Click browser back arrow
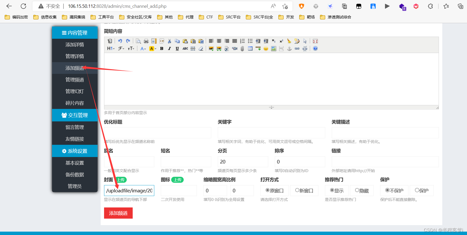Viewport: 467px width, 235px height. (x=9, y=6)
